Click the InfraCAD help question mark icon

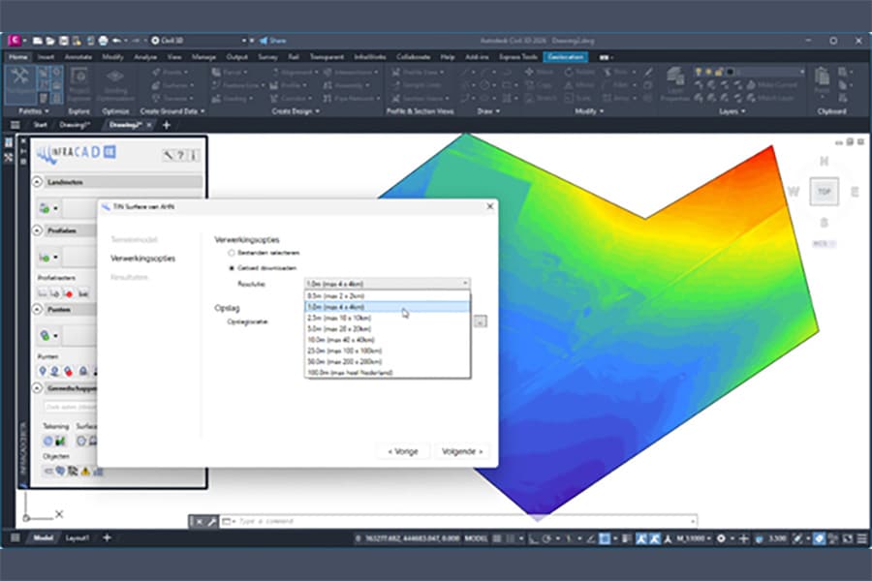181,155
